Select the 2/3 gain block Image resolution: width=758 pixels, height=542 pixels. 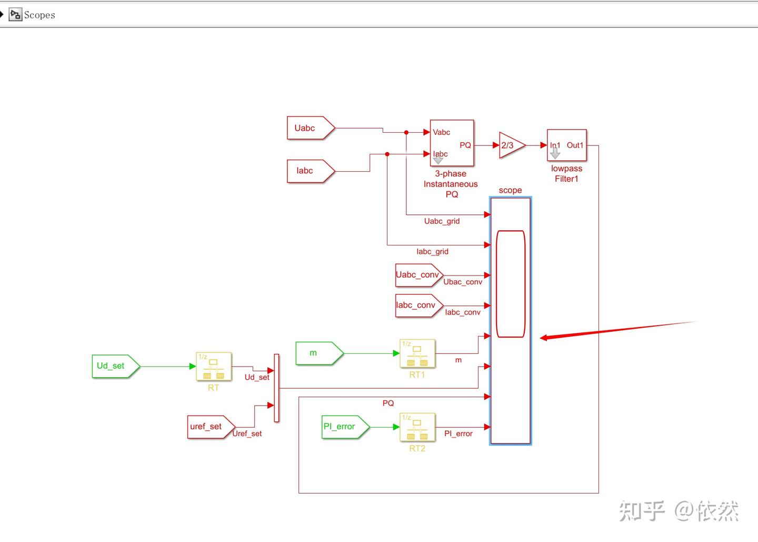pos(512,145)
